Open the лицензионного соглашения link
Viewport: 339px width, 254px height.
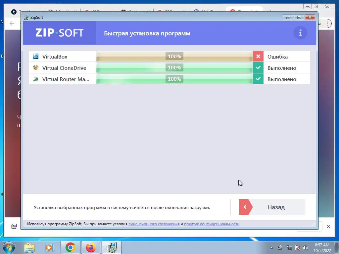click(154, 224)
